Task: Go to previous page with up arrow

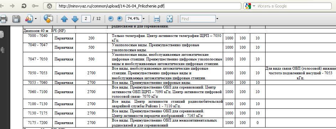Action: click(x=64, y=19)
